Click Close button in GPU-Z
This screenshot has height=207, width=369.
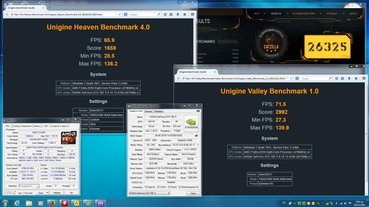coord(193,193)
